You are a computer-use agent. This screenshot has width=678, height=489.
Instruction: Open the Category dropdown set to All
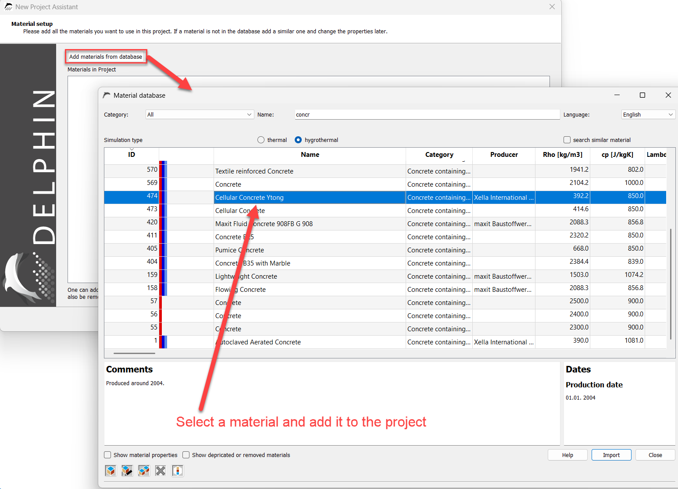pos(200,114)
